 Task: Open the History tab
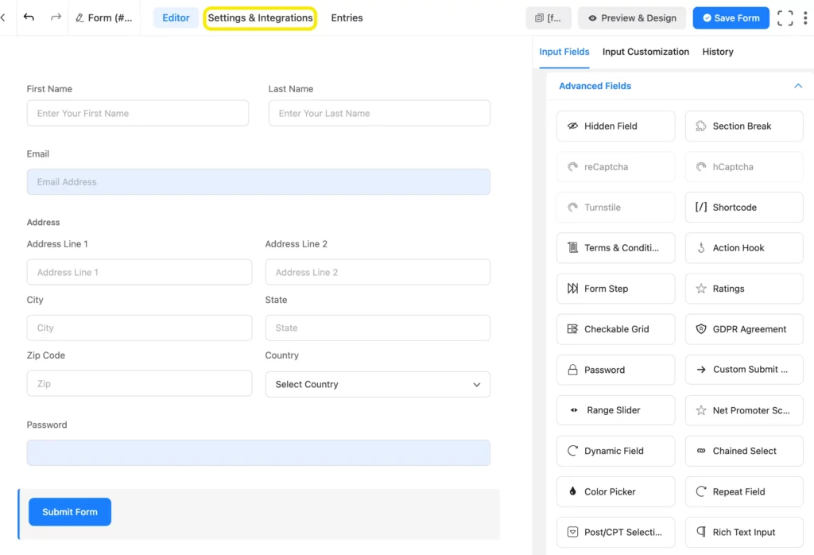718,52
